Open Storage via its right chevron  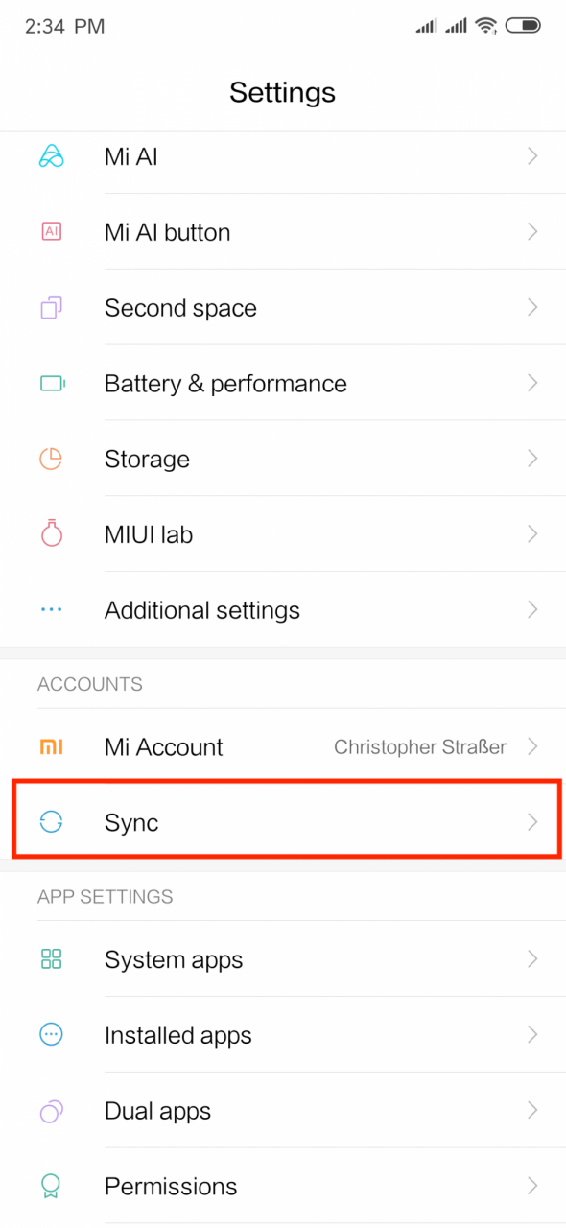(x=532, y=459)
